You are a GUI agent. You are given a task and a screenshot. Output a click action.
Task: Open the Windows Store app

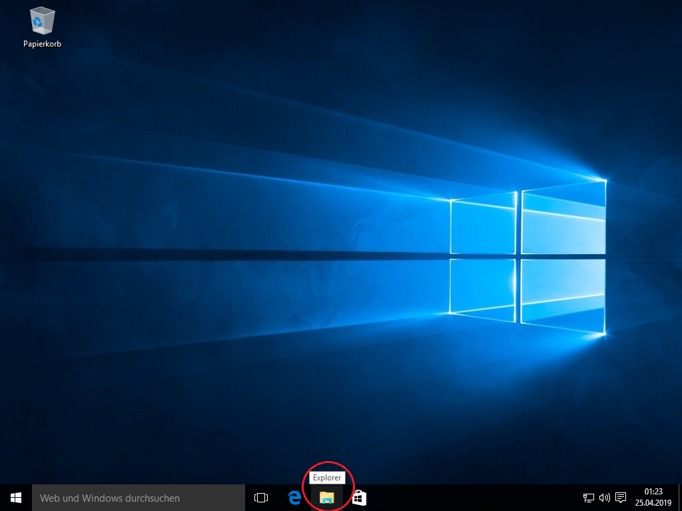359,497
